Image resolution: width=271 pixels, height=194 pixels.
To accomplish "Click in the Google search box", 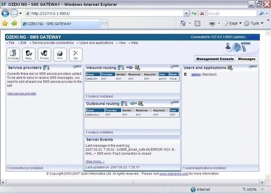I will pos(232,13).
